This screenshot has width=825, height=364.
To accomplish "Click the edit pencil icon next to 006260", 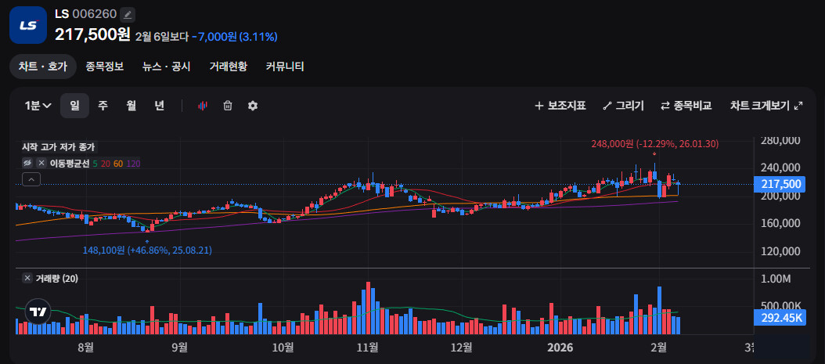I will click(x=128, y=14).
